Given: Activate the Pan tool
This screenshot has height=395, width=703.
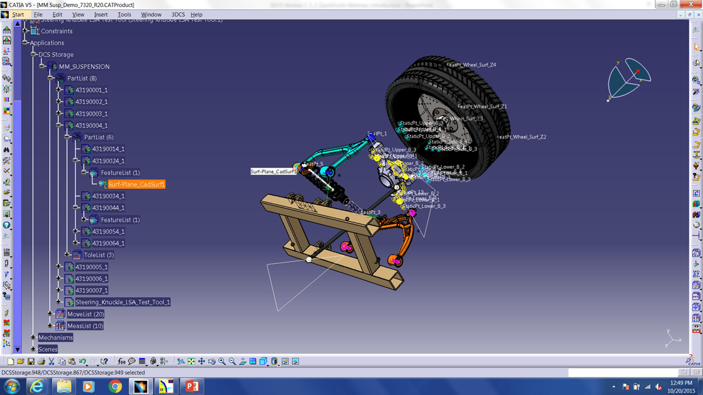Looking at the screenshot, I should click(202, 361).
